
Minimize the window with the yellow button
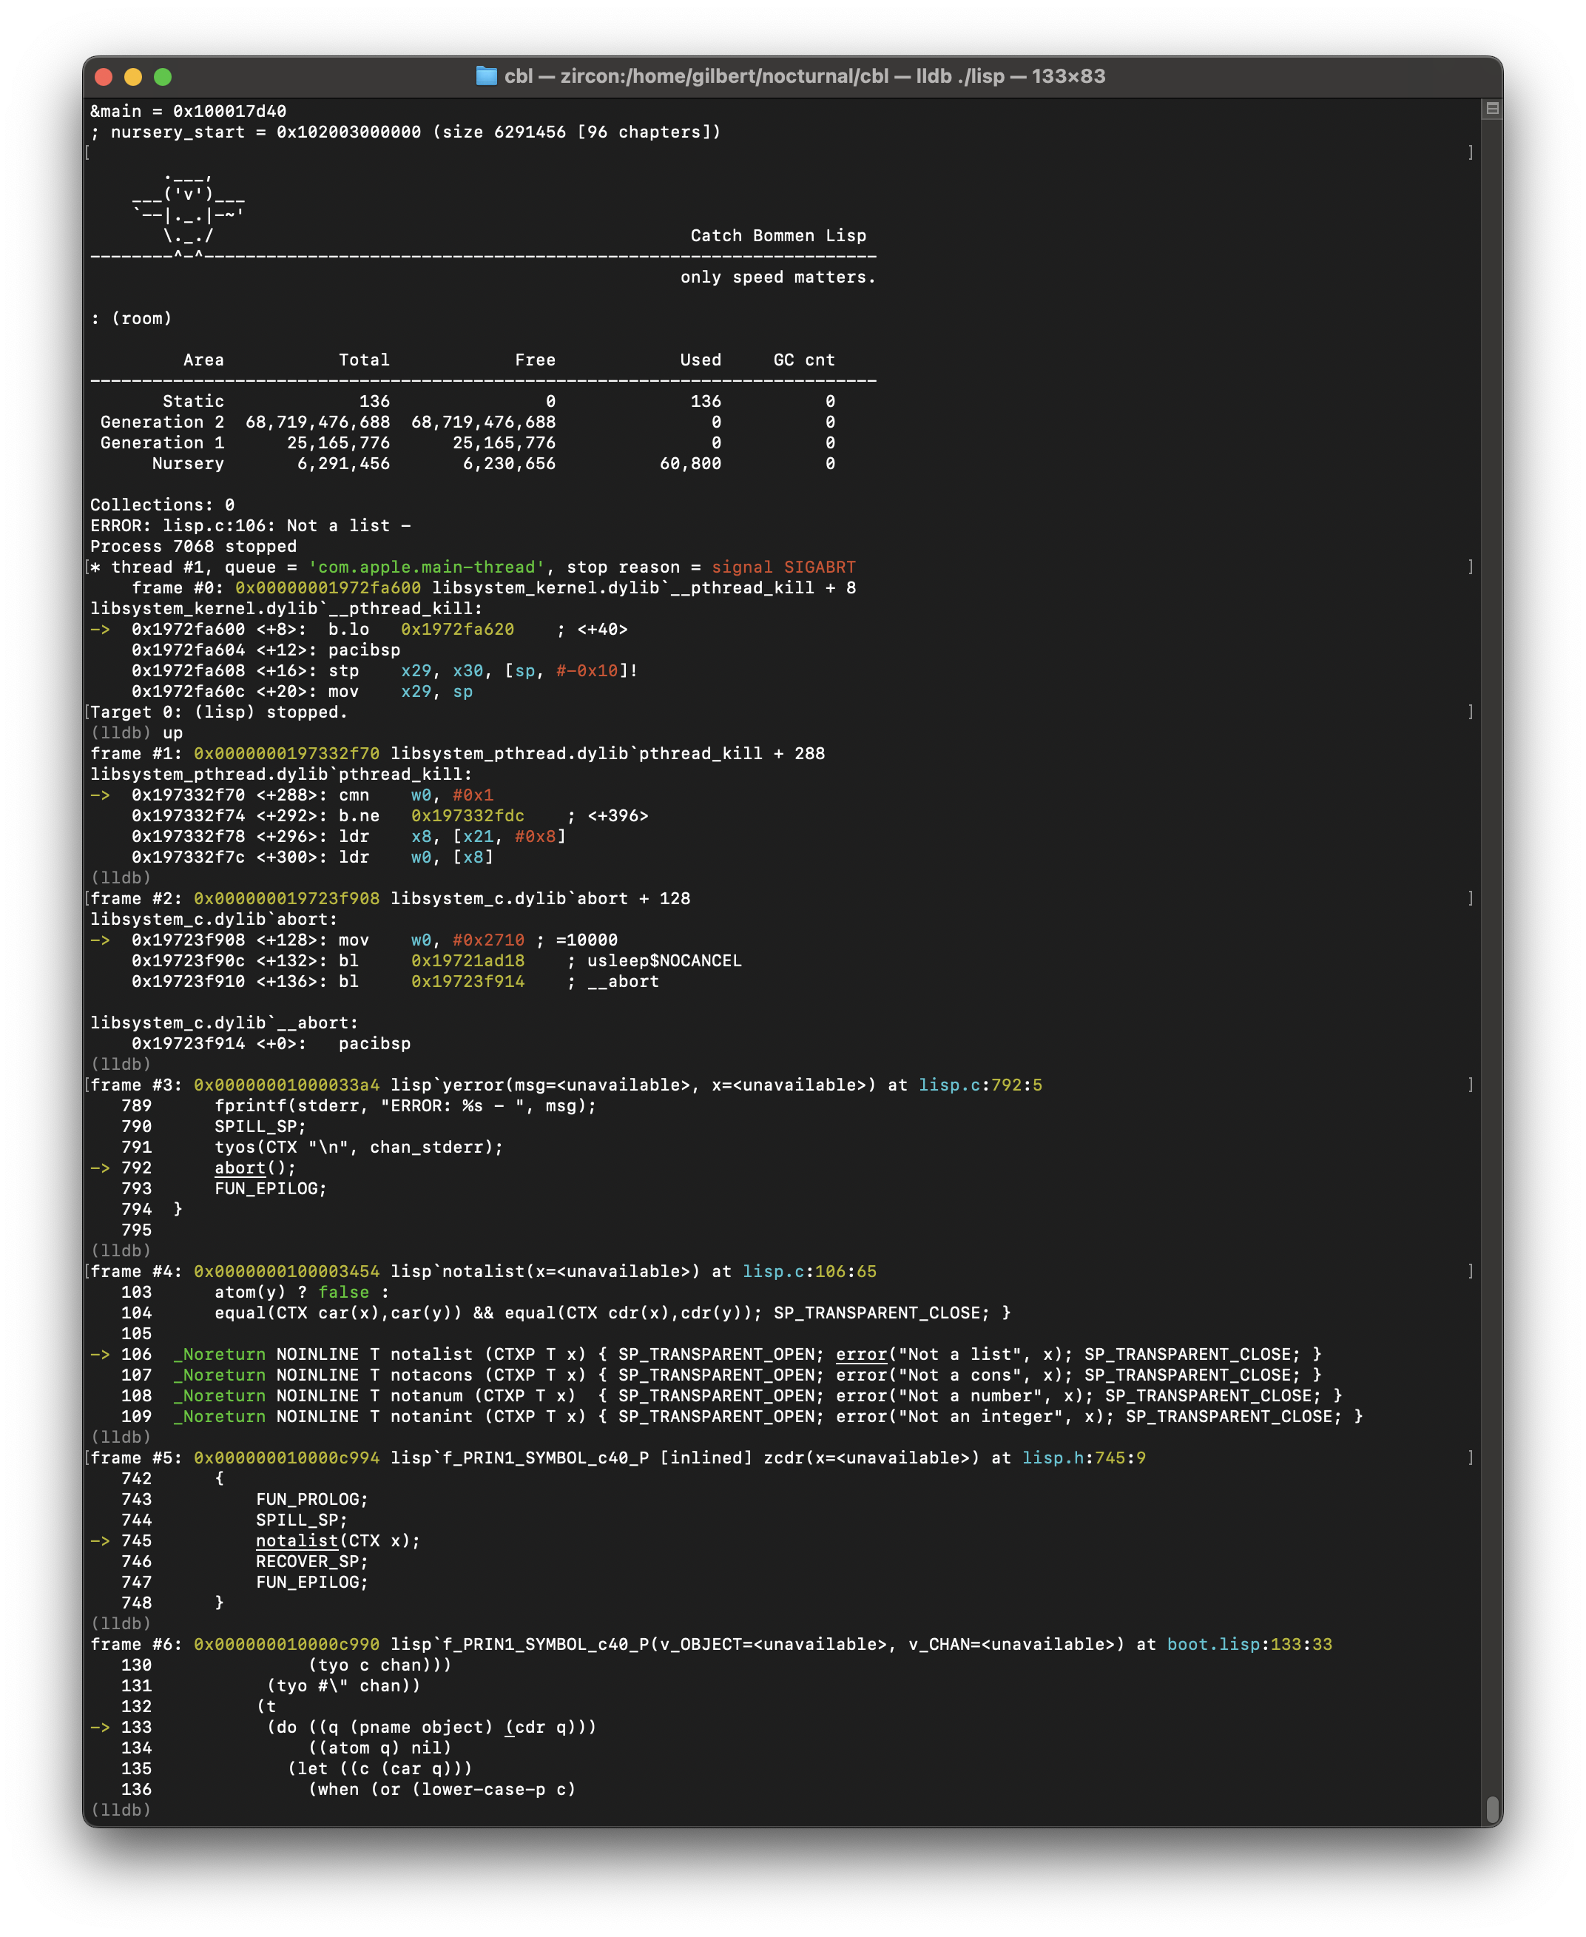click(x=133, y=77)
